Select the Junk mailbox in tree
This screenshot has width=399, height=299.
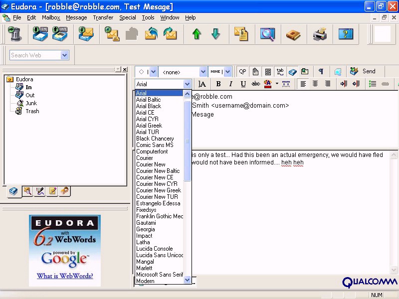tap(31, 103)
